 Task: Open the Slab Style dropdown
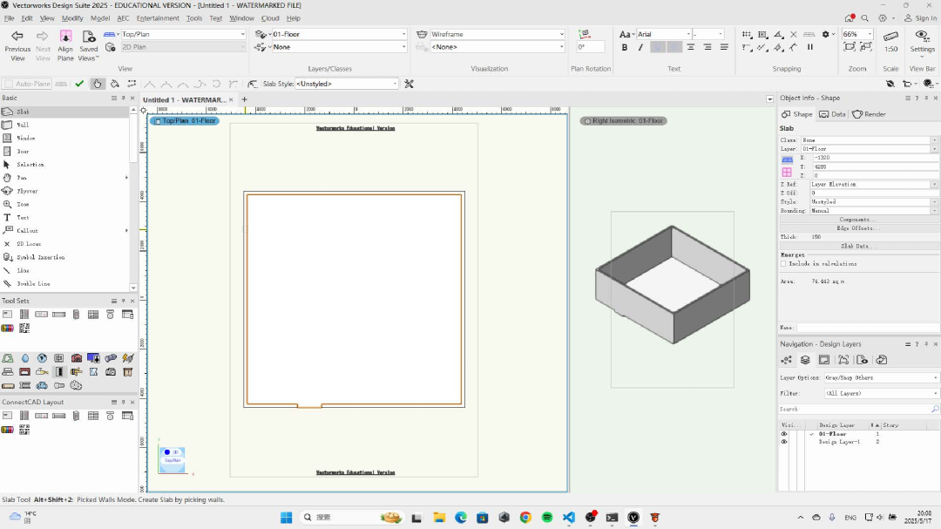click(x=346, y=84)
